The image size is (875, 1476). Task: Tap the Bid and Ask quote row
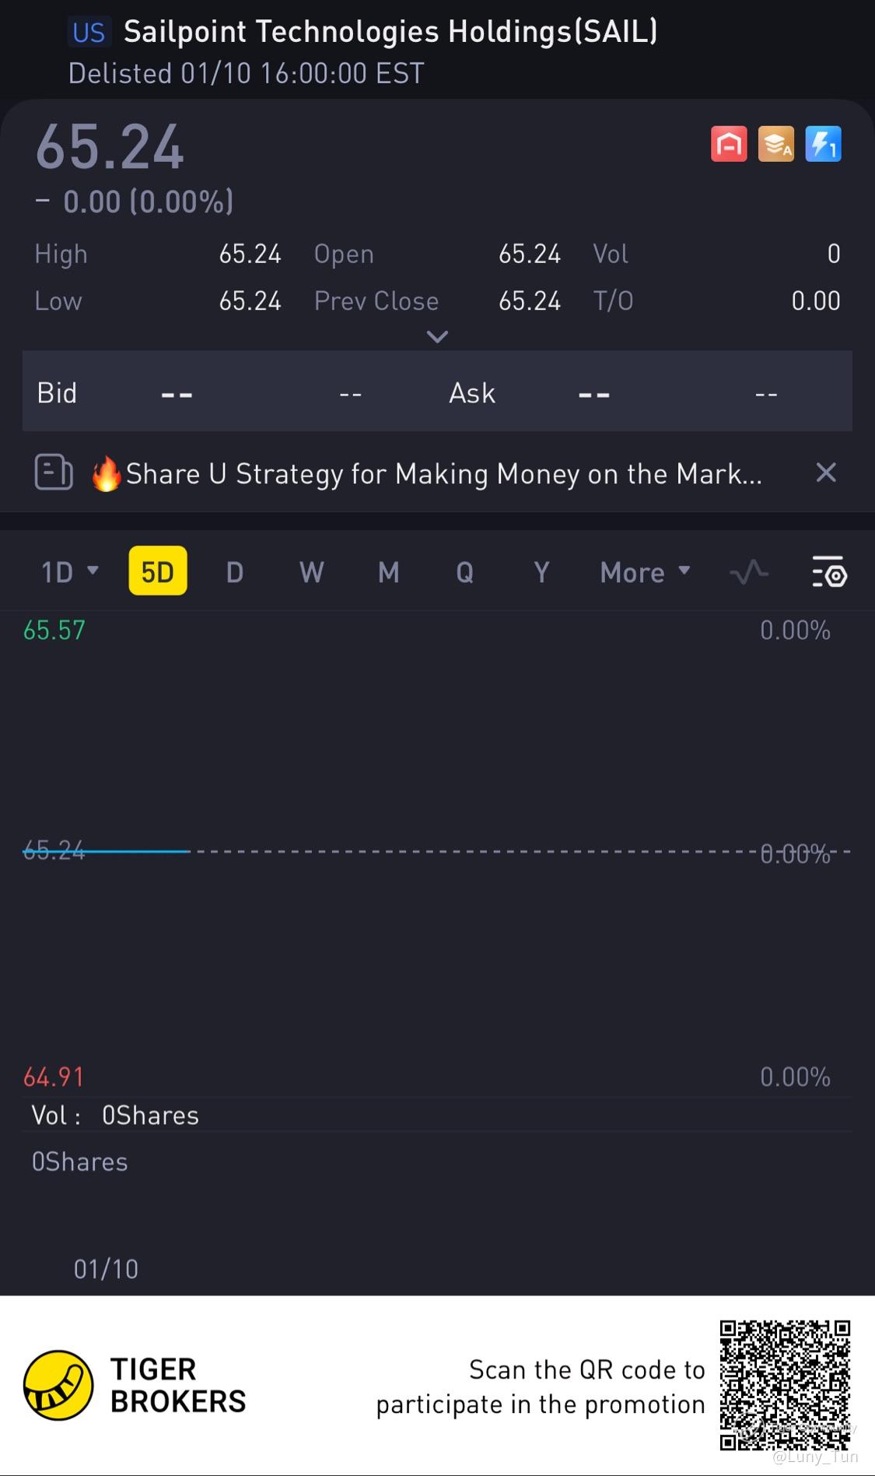point(437,392)
